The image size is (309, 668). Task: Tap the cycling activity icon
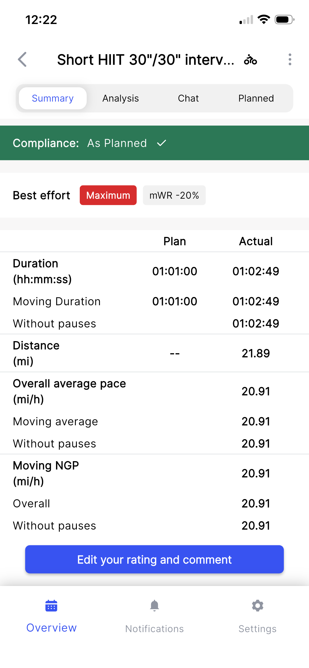coord(250,60)
